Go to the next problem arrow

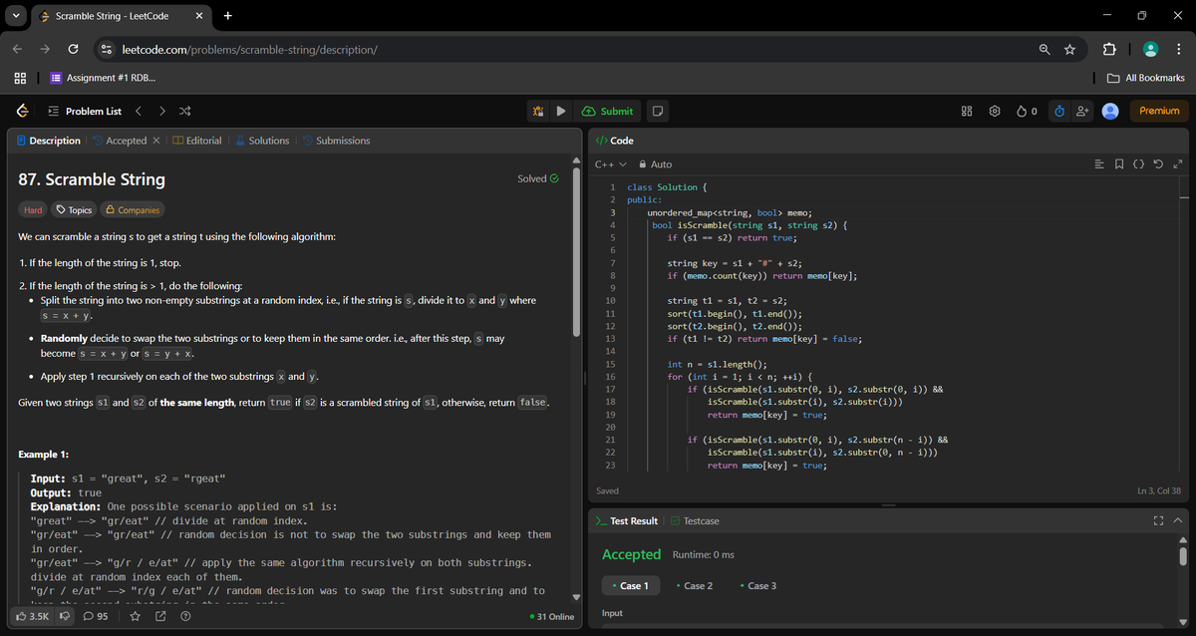(162, 111)
